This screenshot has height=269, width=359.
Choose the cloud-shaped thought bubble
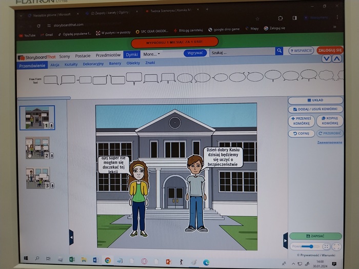(x=327, y=75)
